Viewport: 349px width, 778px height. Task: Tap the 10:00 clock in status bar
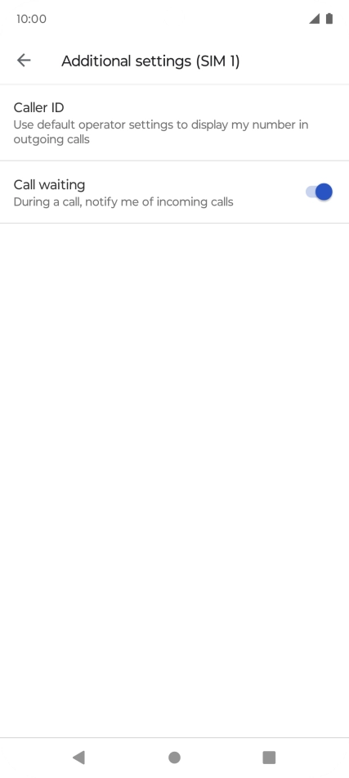(x=31, y=19)
